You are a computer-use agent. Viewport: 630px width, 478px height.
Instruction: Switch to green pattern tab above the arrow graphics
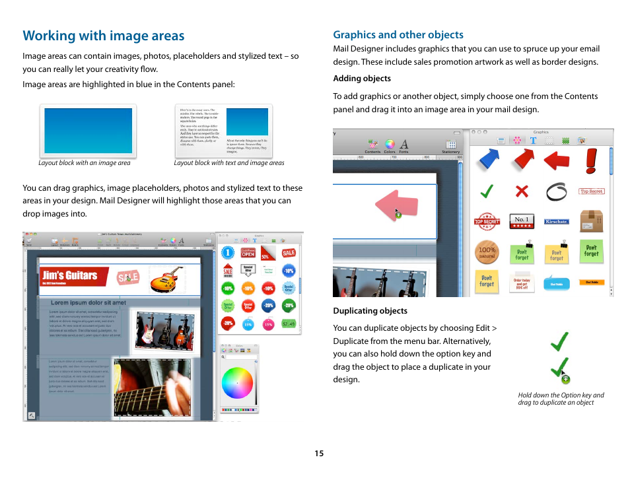coord(566,141)
